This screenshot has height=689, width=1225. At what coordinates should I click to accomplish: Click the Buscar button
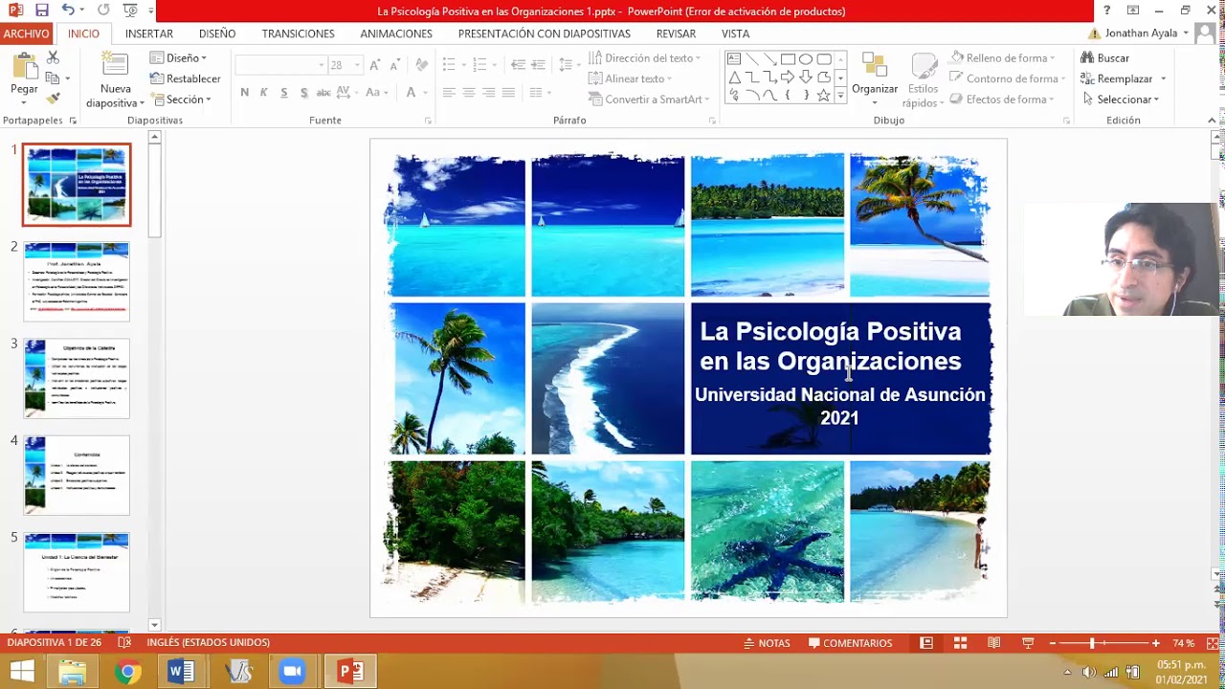click(x=1105, y=58)
